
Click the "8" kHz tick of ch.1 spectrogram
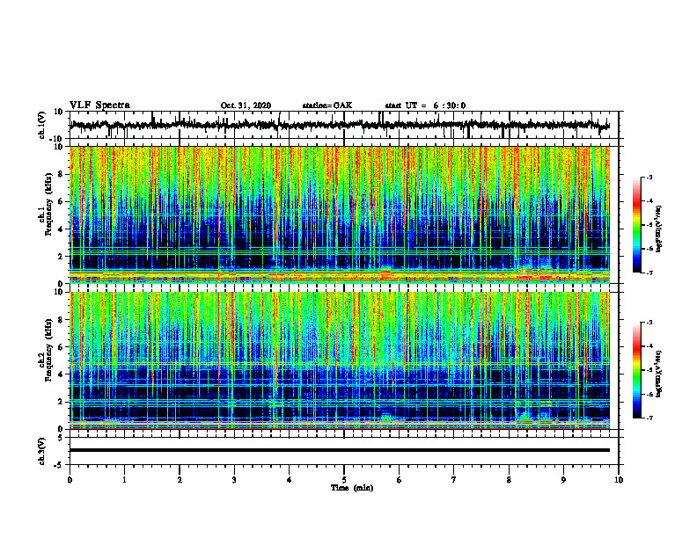[x=61, y=174]
